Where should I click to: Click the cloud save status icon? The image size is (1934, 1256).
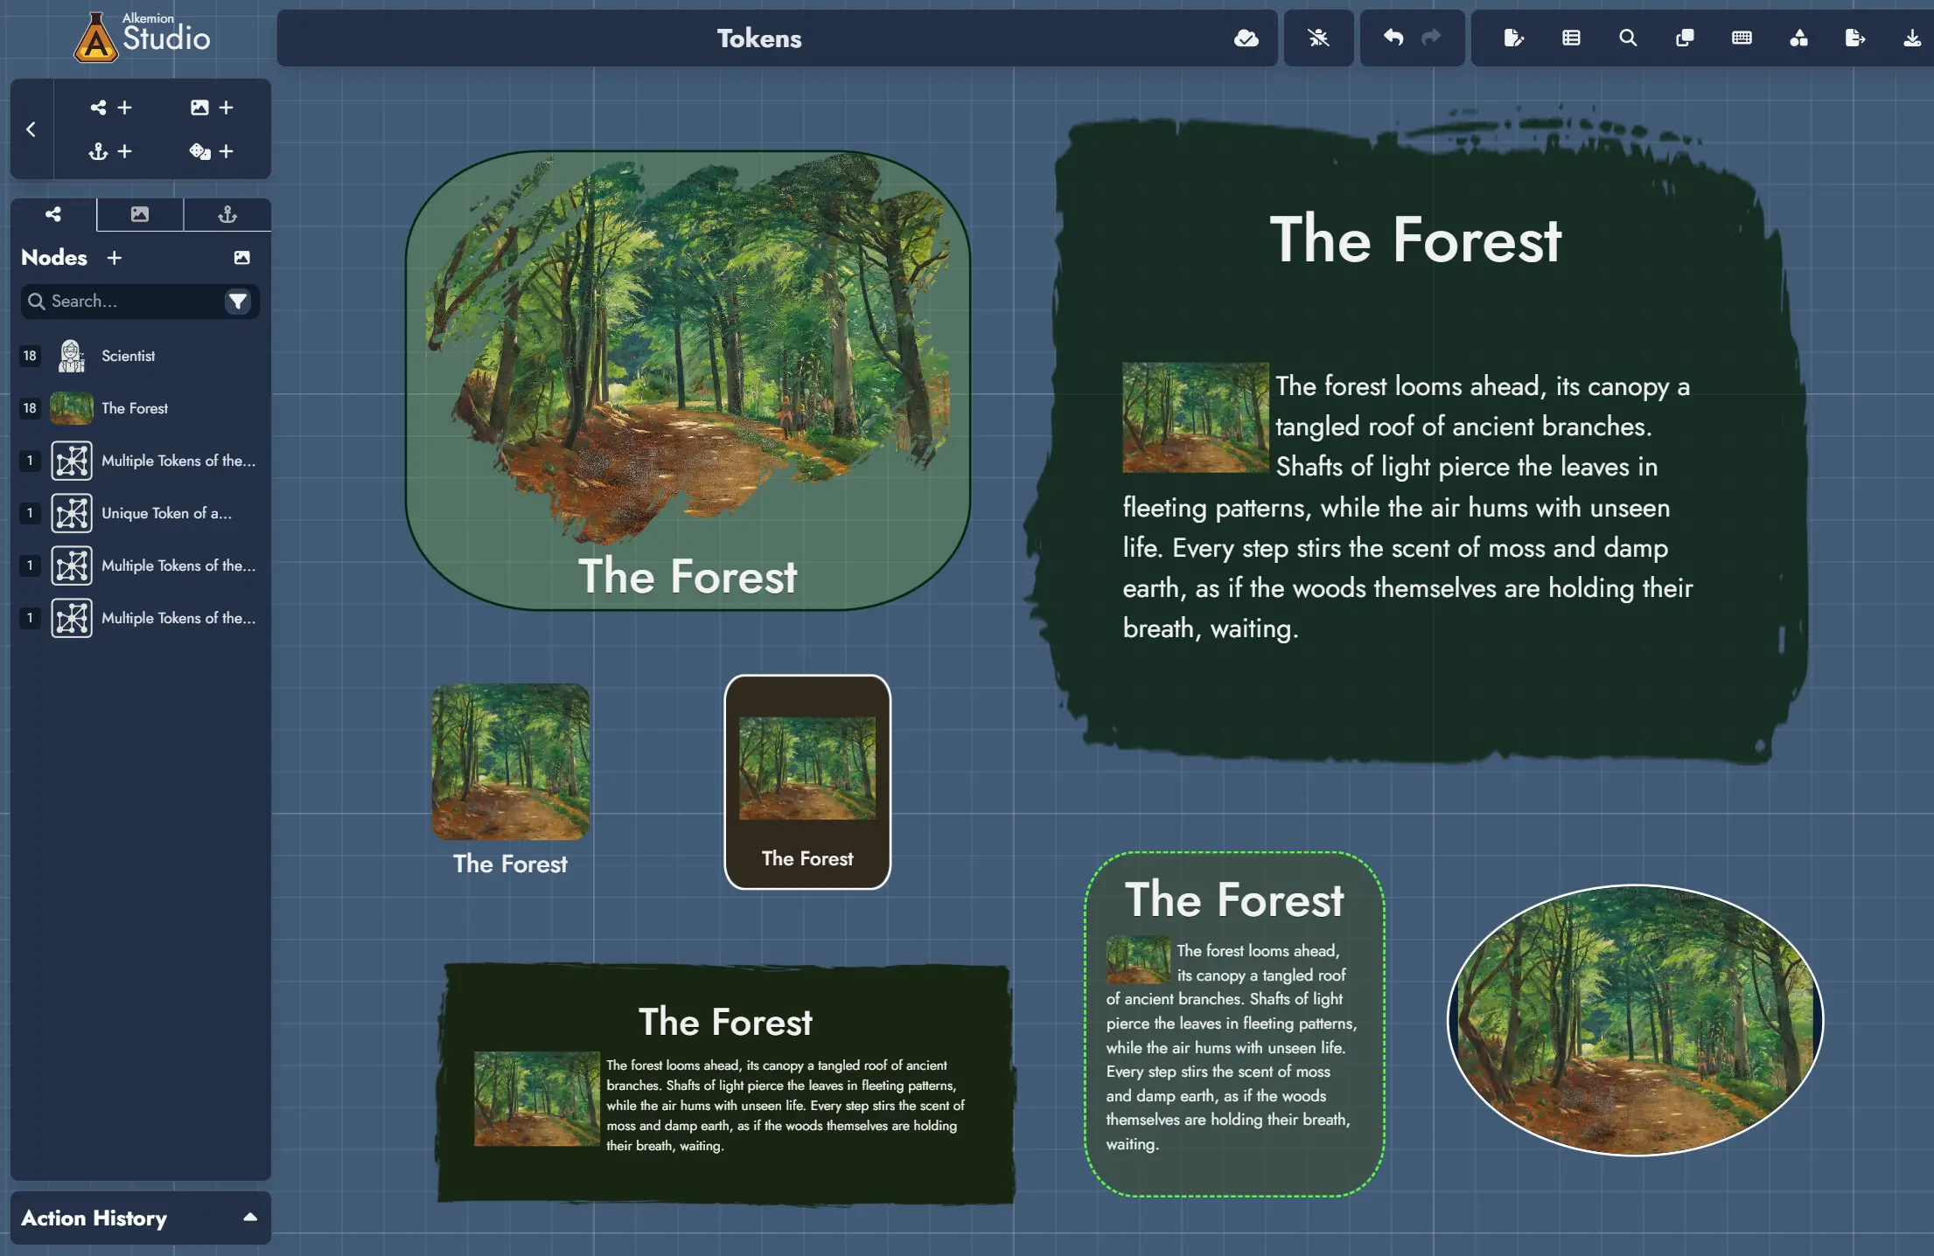(x=1246, y=38)
